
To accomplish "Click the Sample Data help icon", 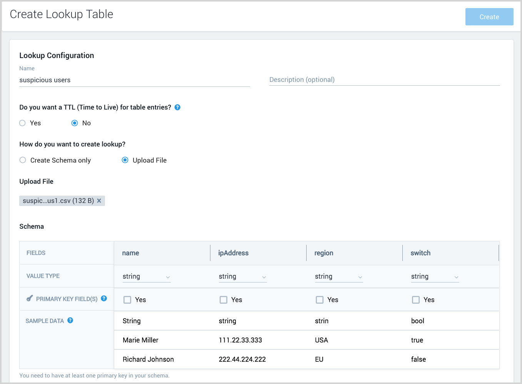I will (x=70, y=321).
